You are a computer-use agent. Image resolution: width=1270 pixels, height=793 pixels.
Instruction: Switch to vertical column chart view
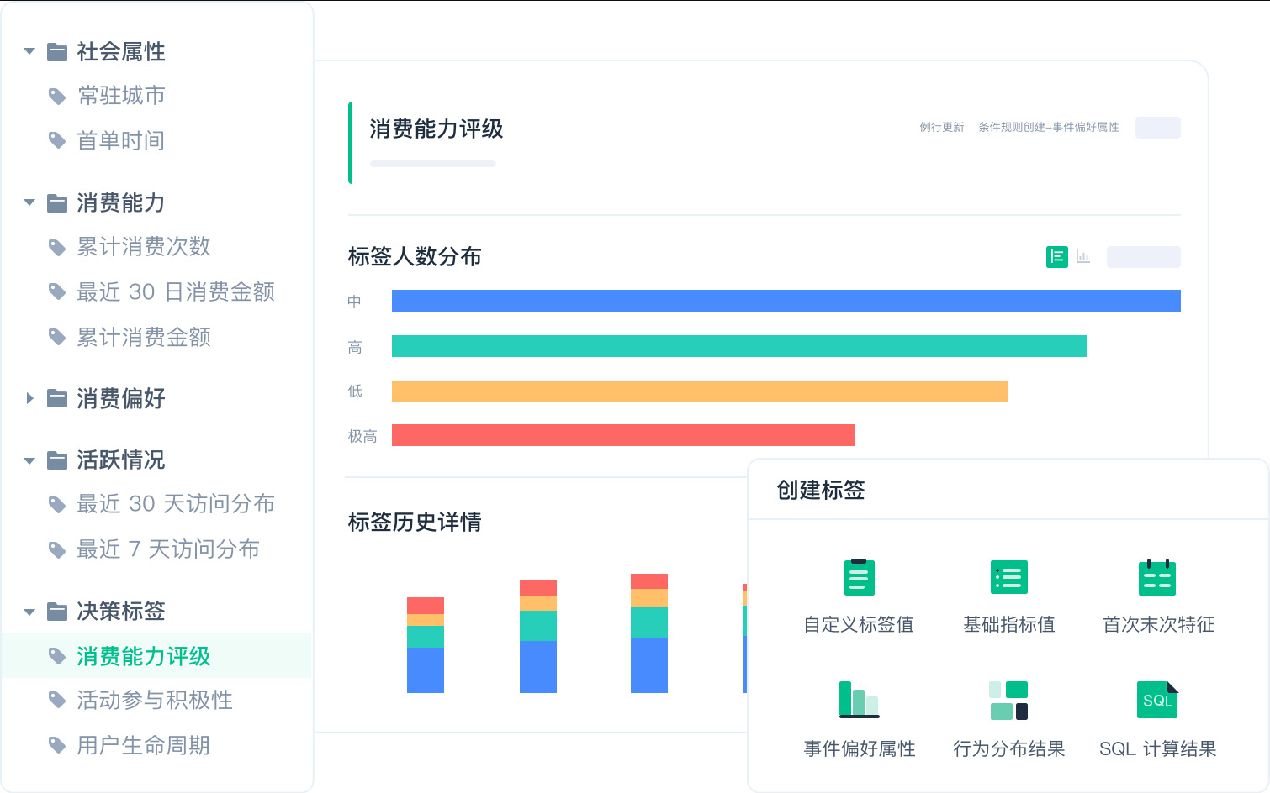1083,257
